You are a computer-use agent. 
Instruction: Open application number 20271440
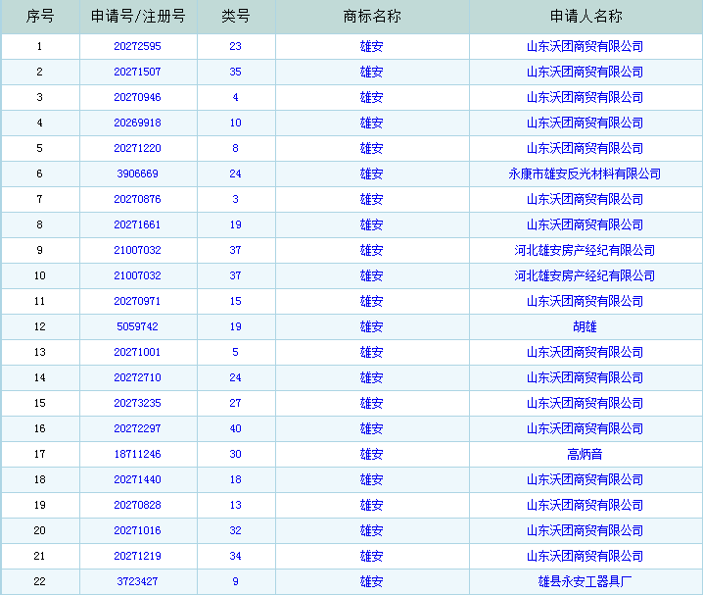tap(137, 479)
